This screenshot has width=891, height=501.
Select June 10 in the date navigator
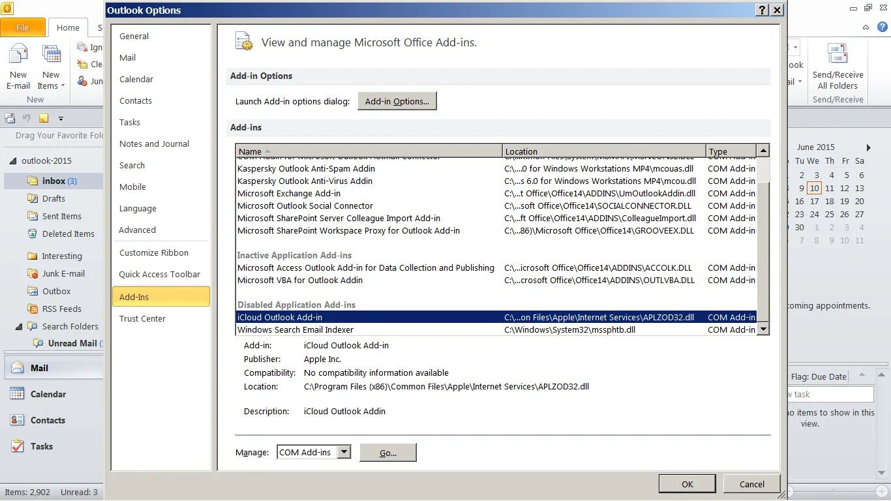(814, 188)
